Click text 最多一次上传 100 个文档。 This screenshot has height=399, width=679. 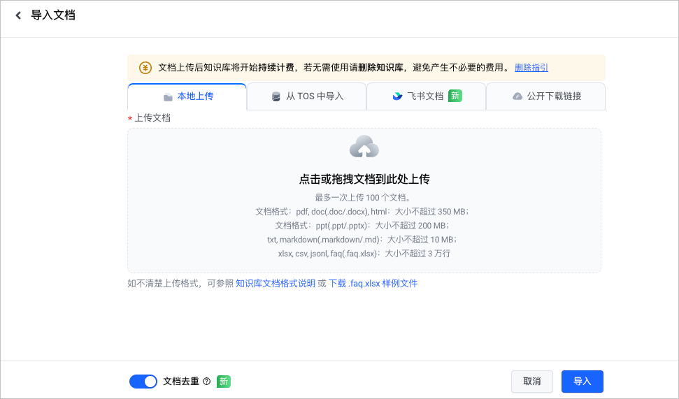tap(363, 198)
